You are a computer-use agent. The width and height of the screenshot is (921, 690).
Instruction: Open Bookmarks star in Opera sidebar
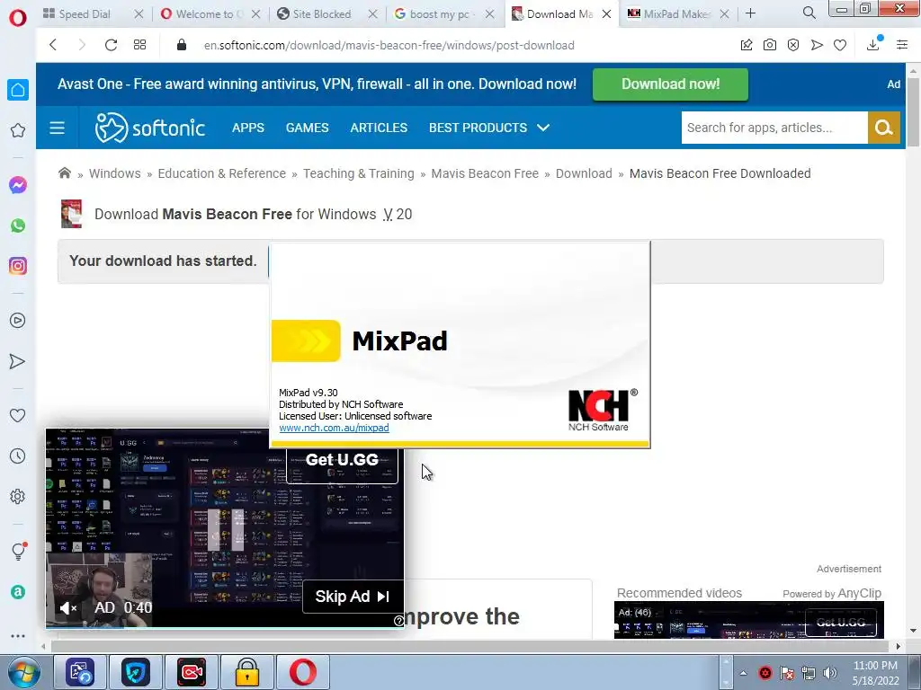point(18,130)
